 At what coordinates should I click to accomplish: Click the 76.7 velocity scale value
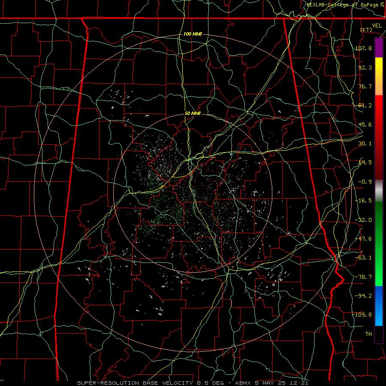(365, 86)
